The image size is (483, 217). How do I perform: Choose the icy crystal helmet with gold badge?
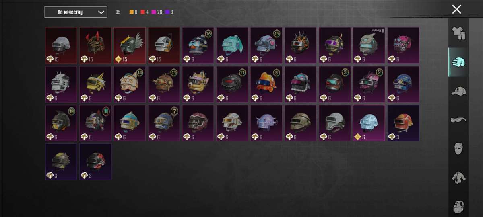[369, 123]
